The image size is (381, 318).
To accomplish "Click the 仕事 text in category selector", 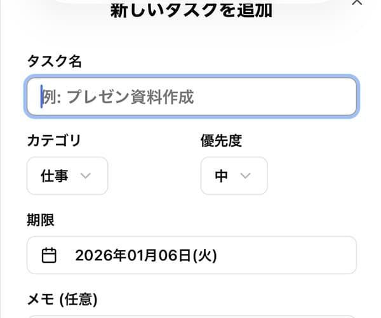I will point(55,176).
